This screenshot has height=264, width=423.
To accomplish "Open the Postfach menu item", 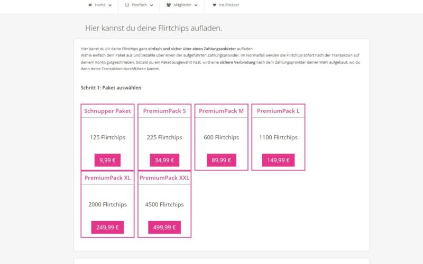I will tap(139, 5).
